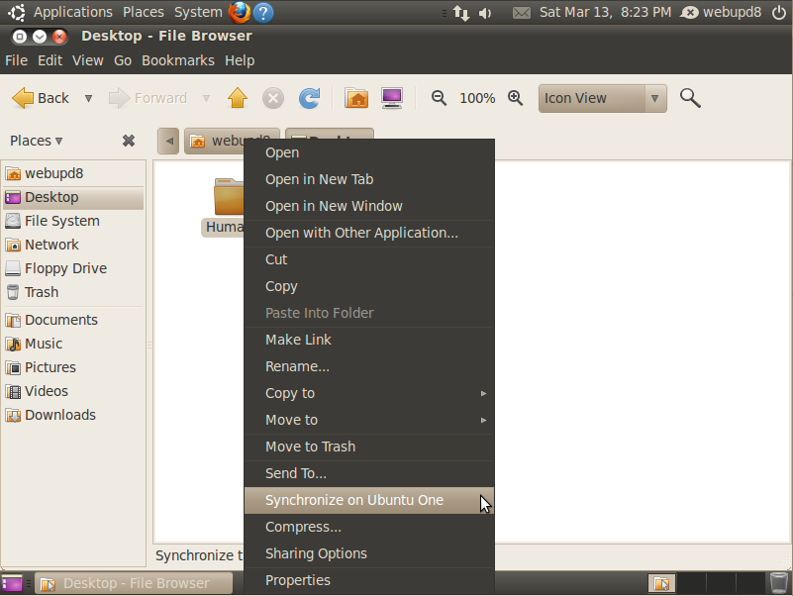793x596 pixels.
Task: Choose Rename in context menu
Action: (x=369, y=367)
